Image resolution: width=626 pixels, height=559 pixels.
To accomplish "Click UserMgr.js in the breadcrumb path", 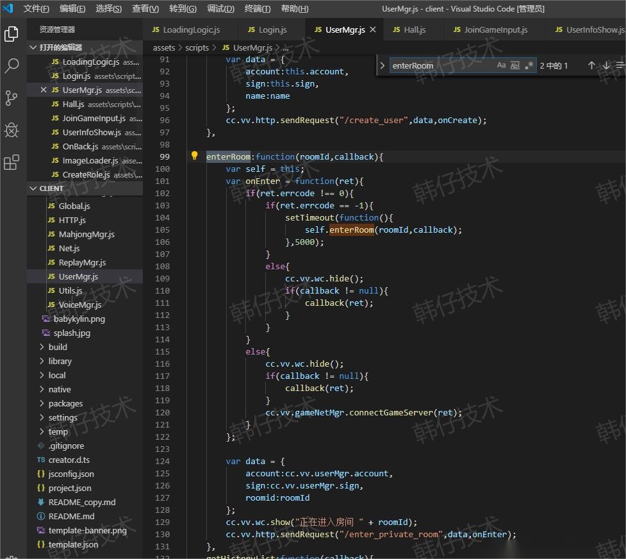I will (252, 47).
